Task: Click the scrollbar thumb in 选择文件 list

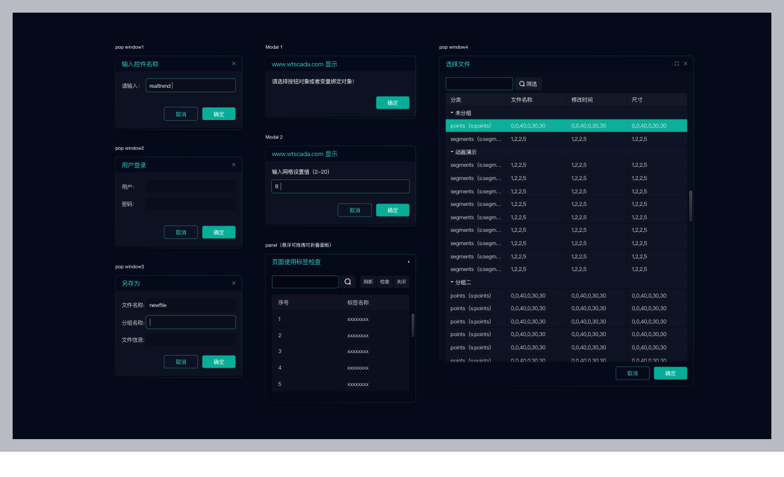Action: pos(690,205)
